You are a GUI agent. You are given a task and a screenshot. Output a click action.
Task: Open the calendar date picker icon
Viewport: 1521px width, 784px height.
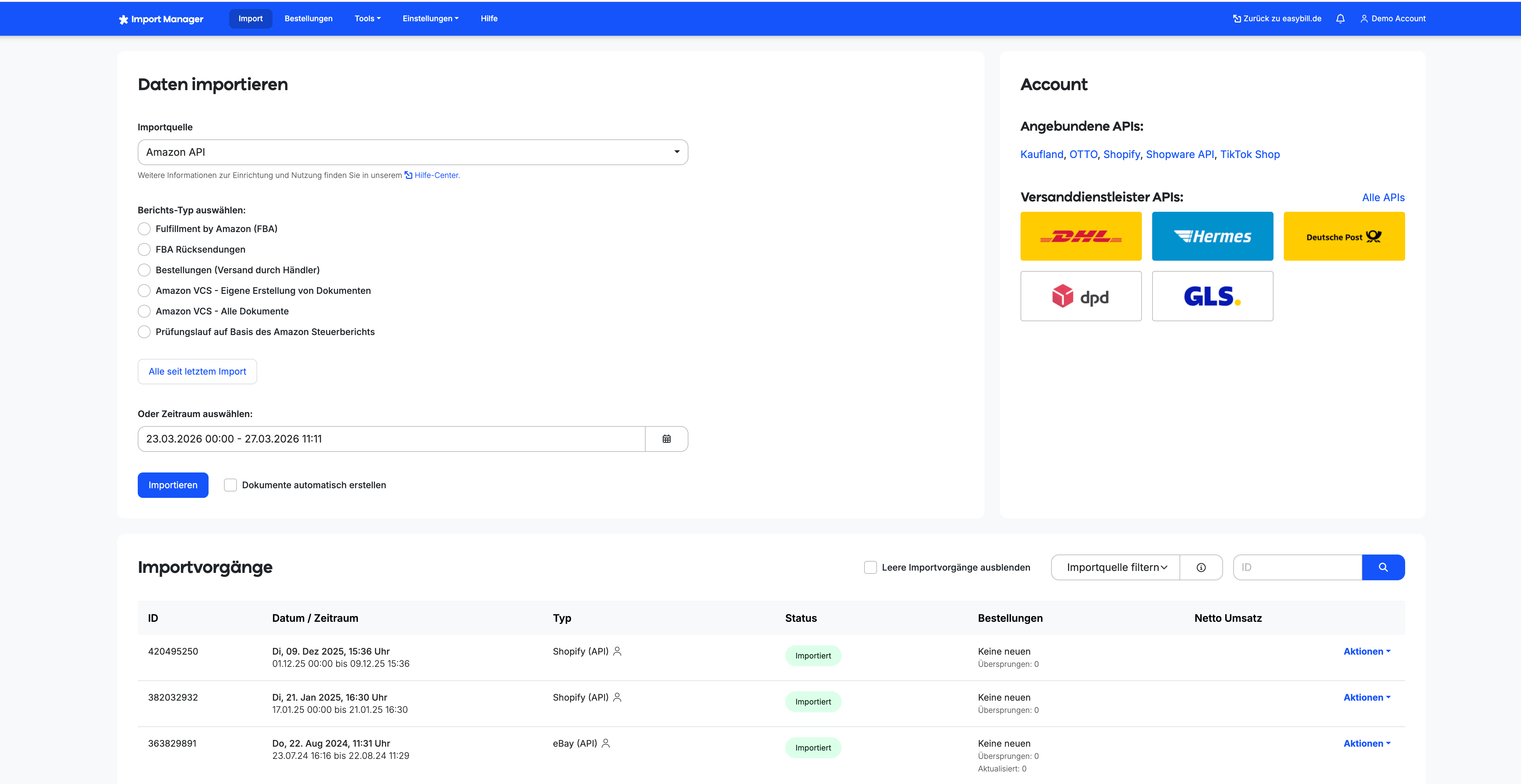click(x=666, y=439)
